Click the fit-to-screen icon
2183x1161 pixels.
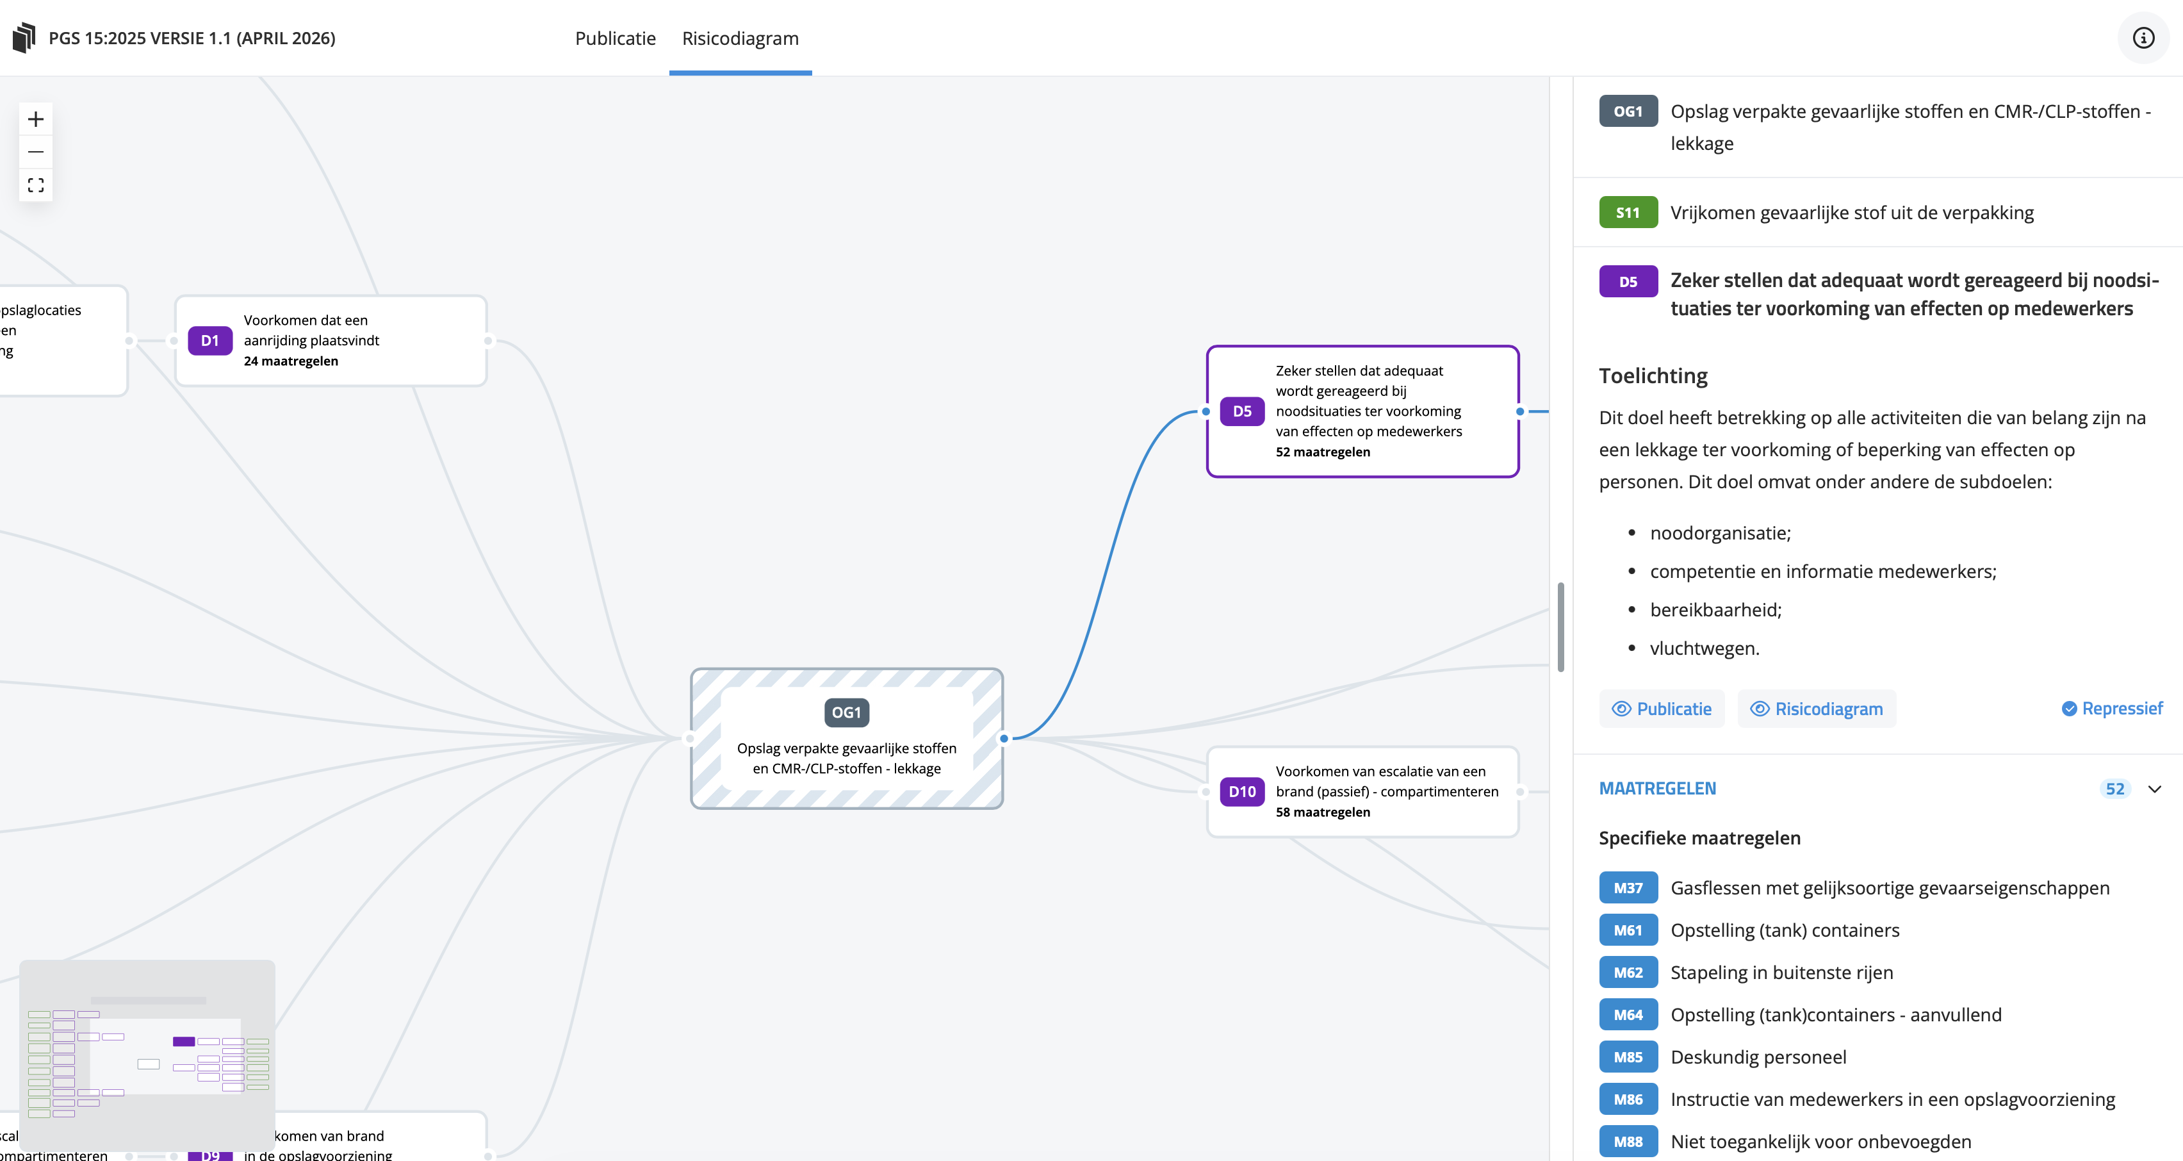(x=36, y=185)
